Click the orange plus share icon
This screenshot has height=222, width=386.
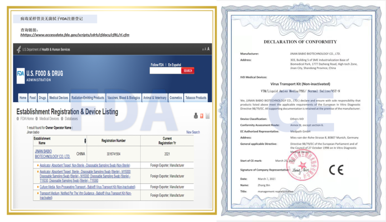(x=202, y=116)
